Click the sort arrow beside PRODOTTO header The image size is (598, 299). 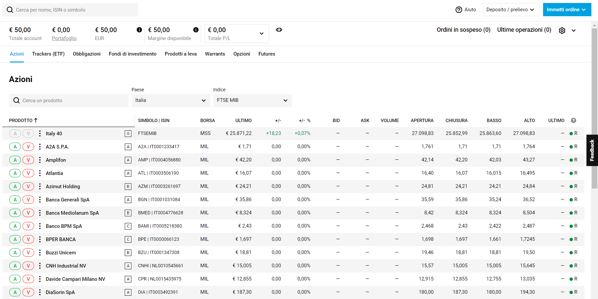(36, 120)
